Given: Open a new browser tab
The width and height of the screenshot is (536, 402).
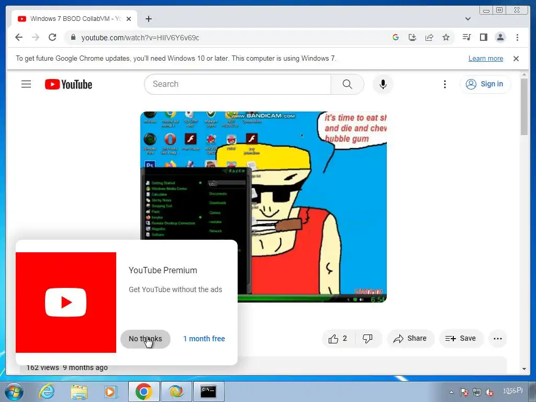Looking at the screenshot, I should tap(148, 19).
